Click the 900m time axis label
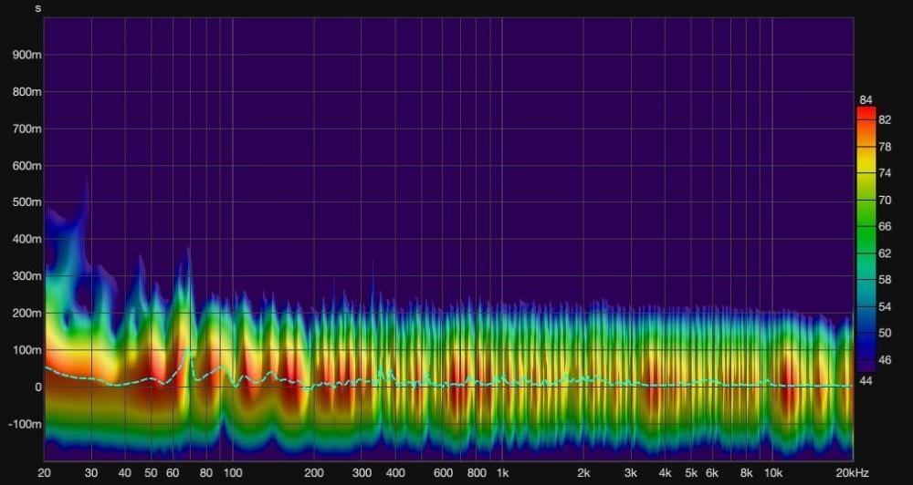This screenshot has width=913, height=485. (x=25, y=55)
